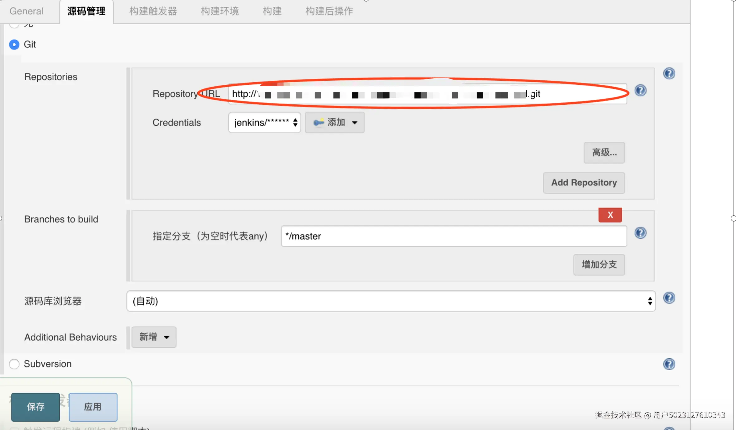Open the jenkins credentials dropdown
736x430 pixels.
264,122
